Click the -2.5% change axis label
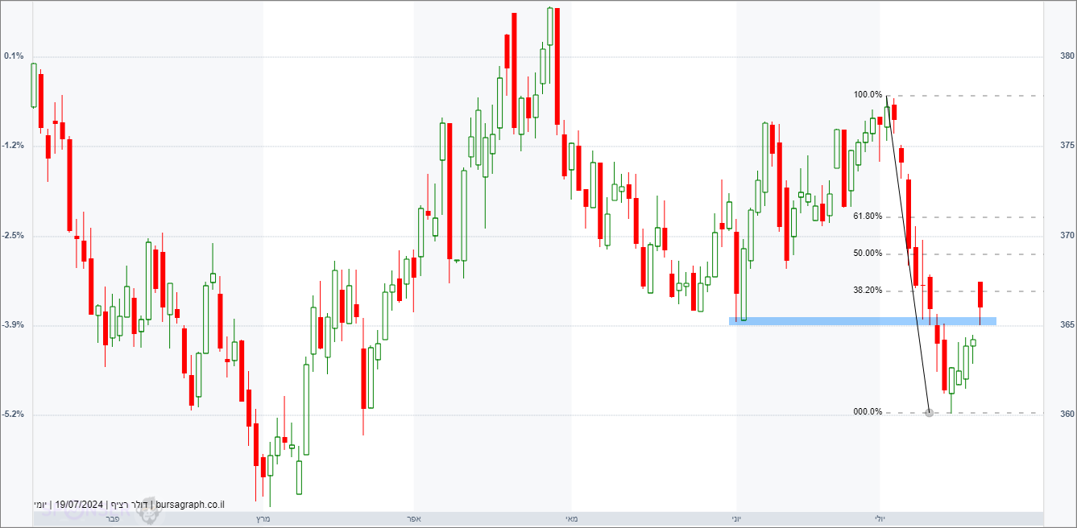 tap(14, 236)
